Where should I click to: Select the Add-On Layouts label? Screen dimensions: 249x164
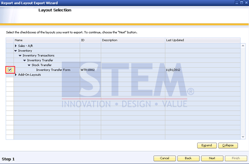tap(30, 75)
